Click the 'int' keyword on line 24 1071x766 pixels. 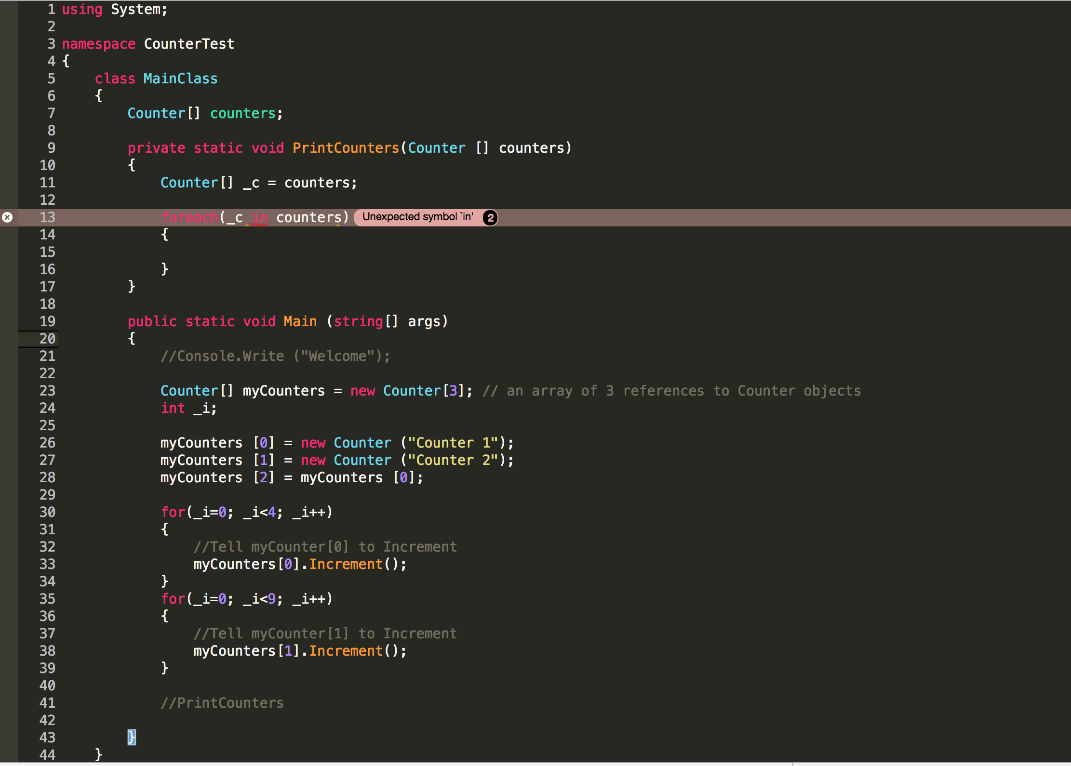[x=173, y=408]
